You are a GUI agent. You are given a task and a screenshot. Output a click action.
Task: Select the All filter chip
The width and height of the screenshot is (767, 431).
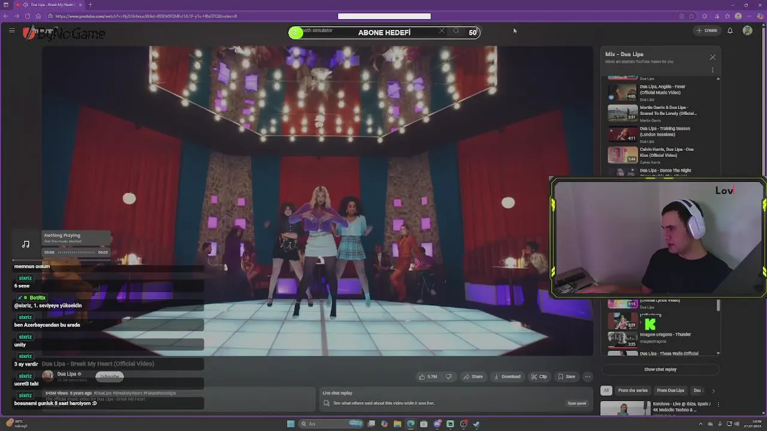[x=606, y=390]
